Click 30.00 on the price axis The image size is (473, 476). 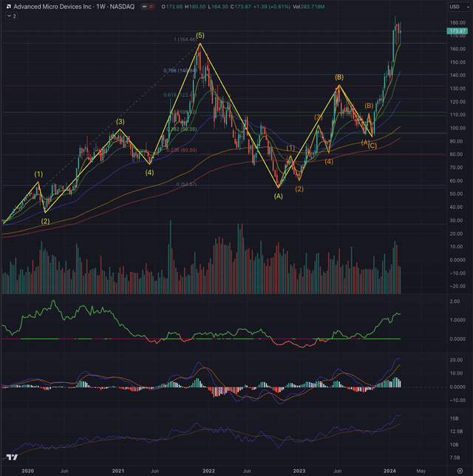(x=457, y=220)
